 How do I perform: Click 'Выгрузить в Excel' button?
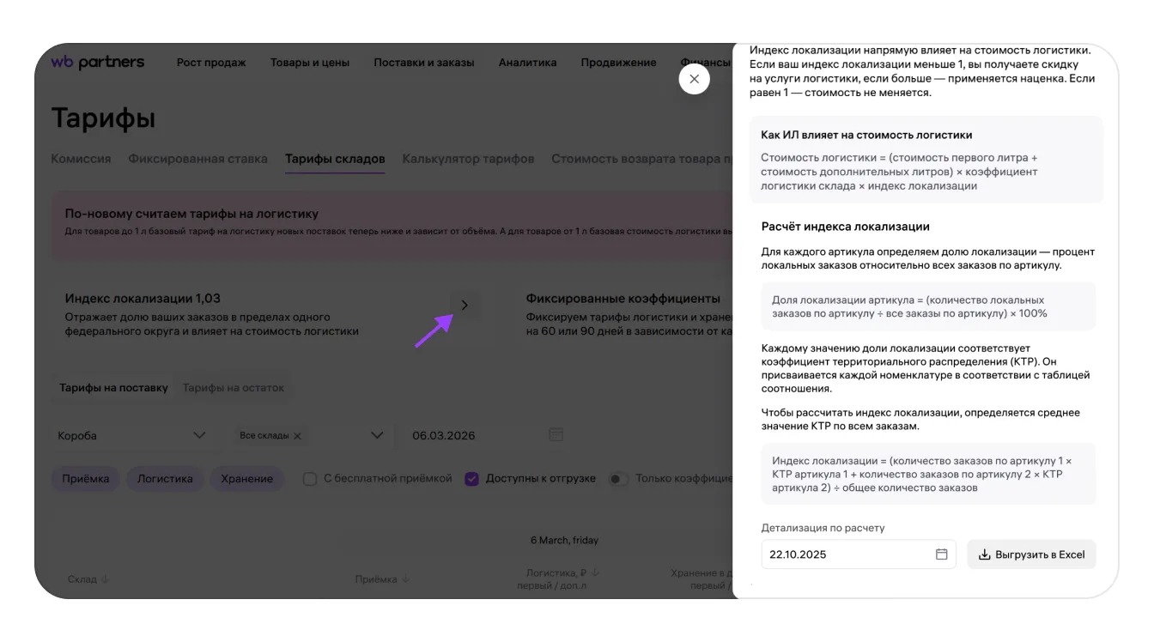(1031, 554)
